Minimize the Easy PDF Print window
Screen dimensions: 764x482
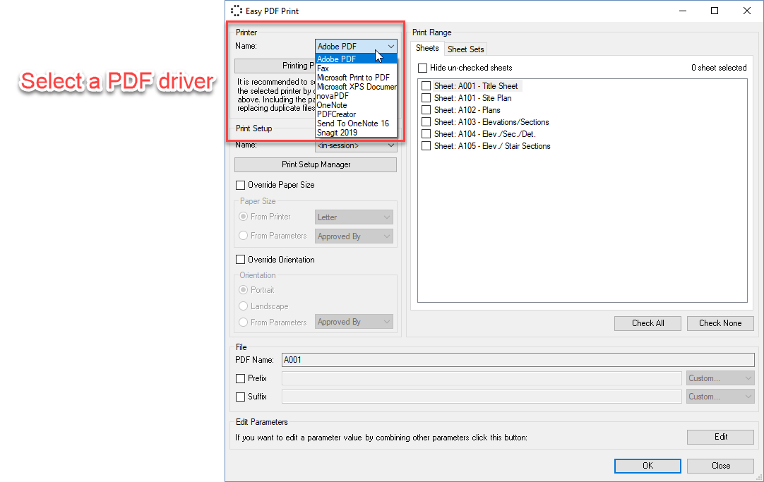pyautogui.click(x=683, y=11)
